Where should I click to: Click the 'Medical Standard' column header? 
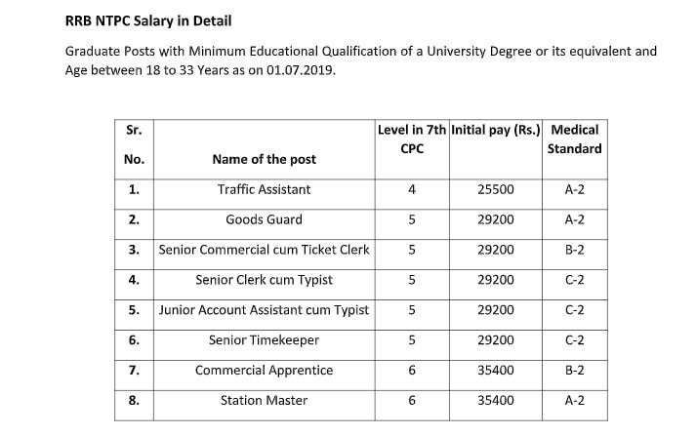tap(574, 138)
